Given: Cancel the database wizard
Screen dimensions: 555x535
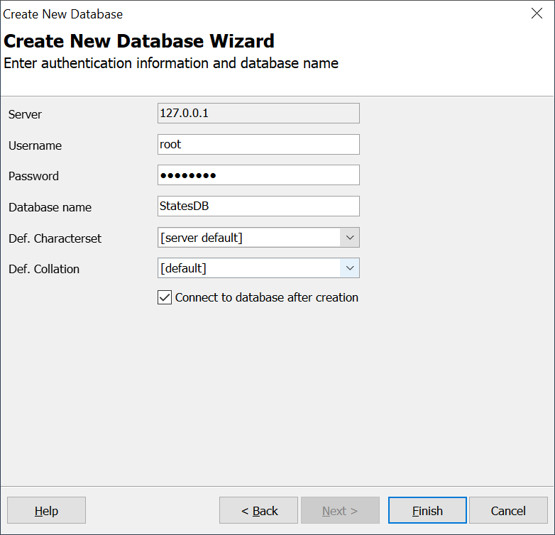Looking at the screenshot, I should [x=508, y=510].
